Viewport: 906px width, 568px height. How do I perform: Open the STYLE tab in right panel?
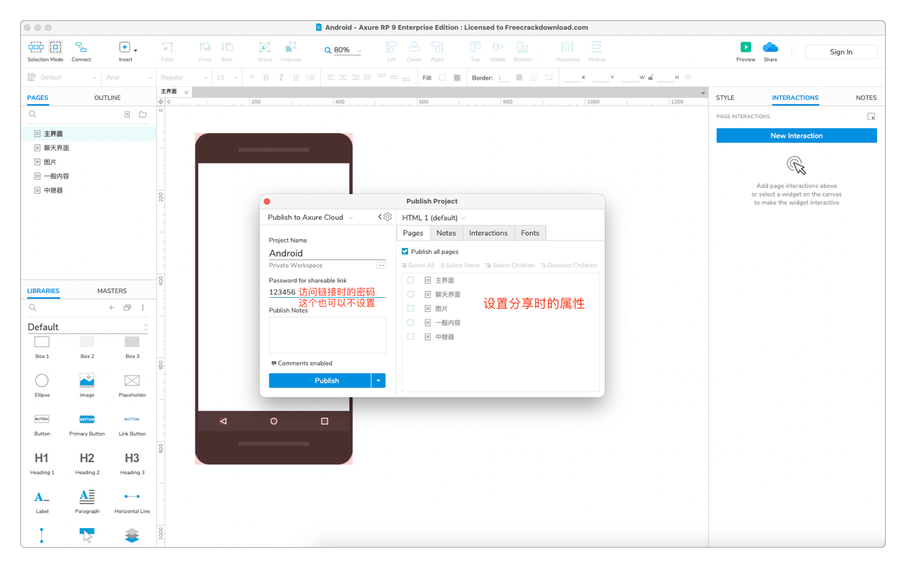pyautogui.click(x=725, y=98)
